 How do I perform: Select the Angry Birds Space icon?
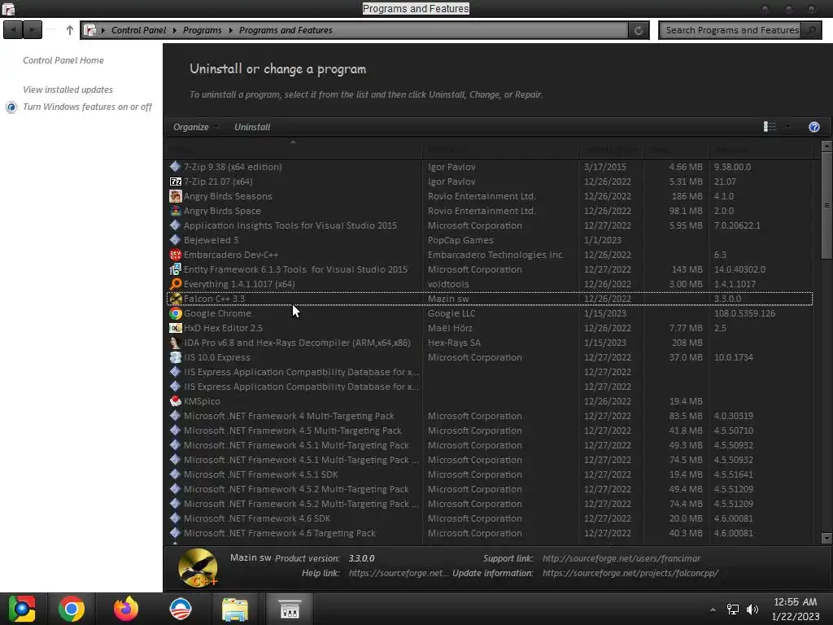176,211
